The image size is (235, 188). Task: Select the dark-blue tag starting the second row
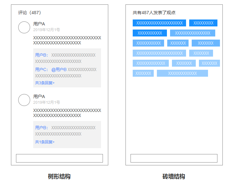click(x=150, y=33)
